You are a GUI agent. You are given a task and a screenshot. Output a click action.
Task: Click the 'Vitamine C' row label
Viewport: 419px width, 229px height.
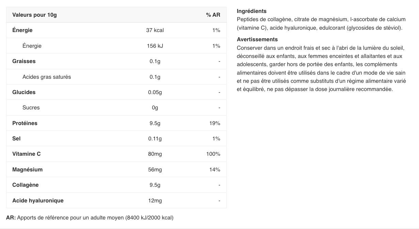[x=27, y=154]
